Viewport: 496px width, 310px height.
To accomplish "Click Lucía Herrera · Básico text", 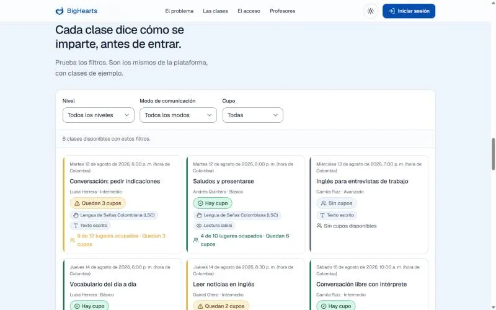I will [x=92, y=295].
